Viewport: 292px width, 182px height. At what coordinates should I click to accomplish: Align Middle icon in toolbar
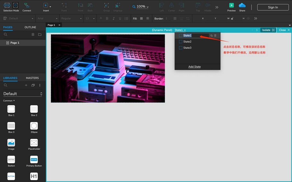click(x=208, y=5)
